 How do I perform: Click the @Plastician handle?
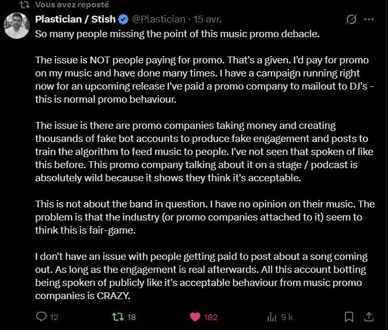point(158,19)
